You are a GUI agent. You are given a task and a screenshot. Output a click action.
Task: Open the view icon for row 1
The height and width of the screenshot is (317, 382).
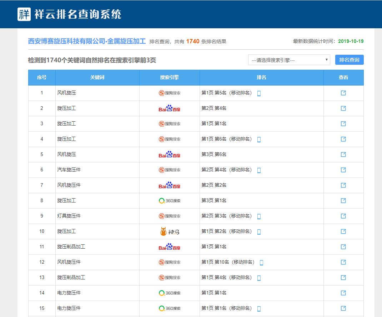343,93
